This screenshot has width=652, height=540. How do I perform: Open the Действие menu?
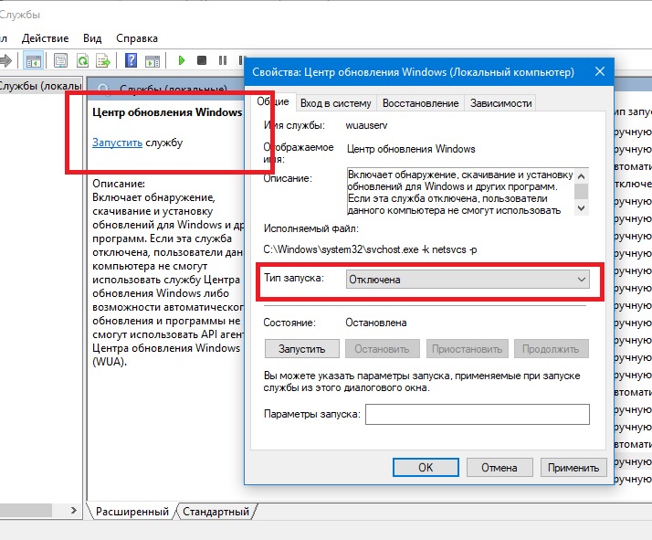[45, 38]
